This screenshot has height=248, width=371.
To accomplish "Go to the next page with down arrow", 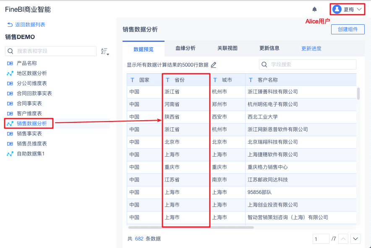I will (x=355, y=239).
